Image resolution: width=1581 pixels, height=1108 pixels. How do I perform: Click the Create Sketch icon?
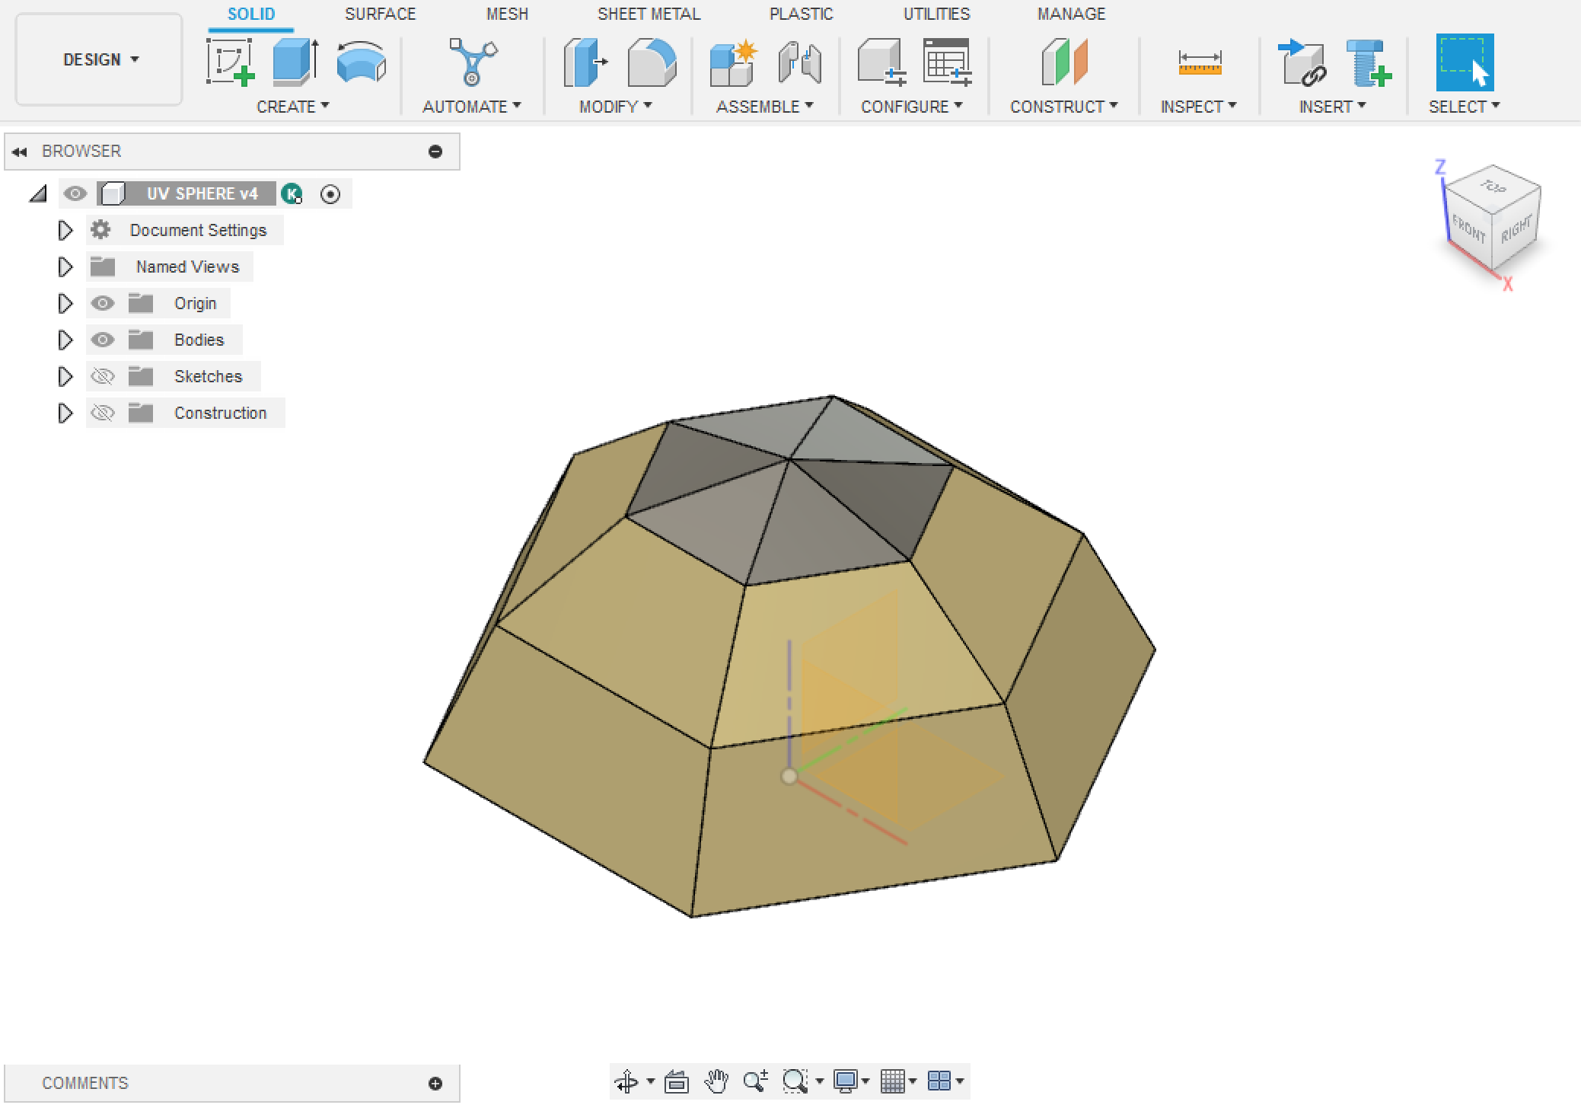coord(230,62)
